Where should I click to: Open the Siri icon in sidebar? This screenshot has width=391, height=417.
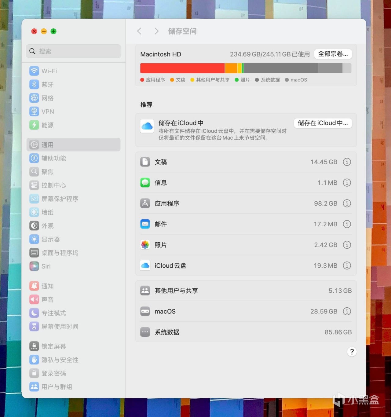(x=34, y=266)
